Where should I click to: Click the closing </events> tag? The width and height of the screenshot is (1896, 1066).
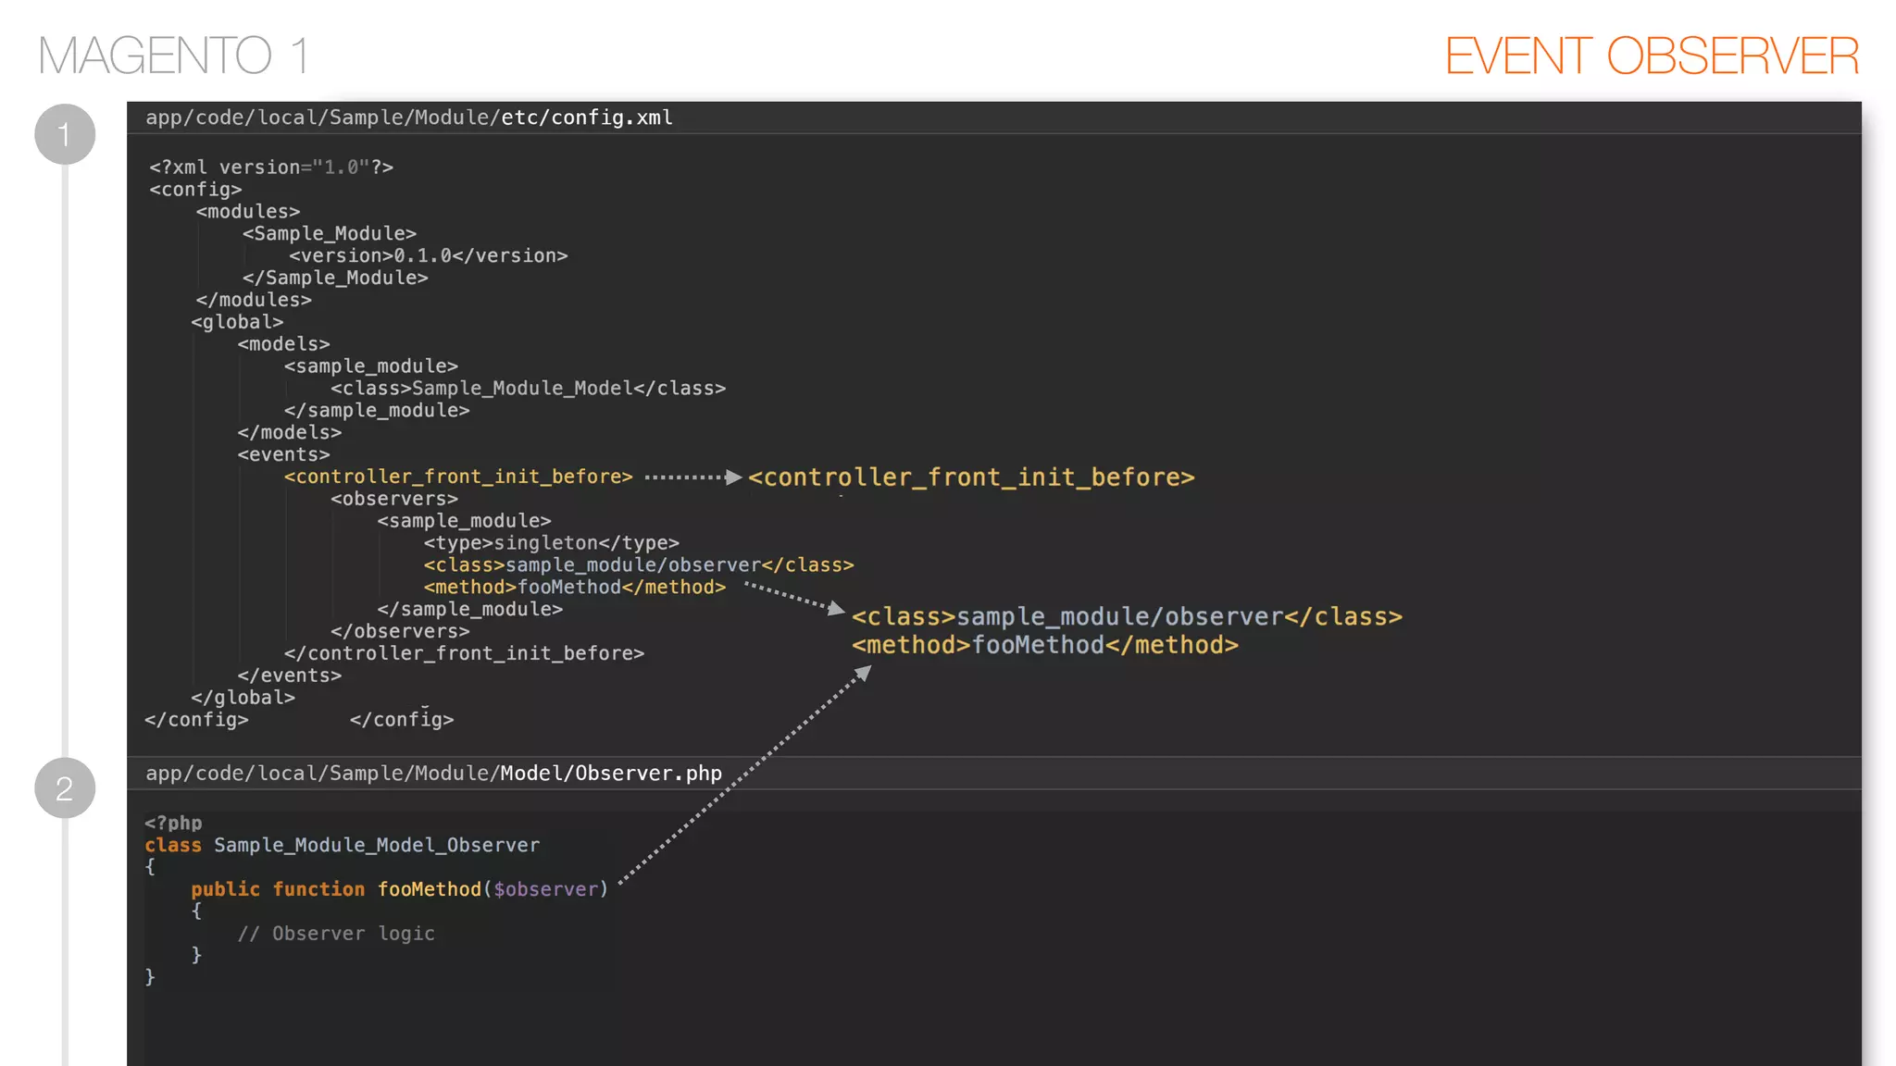(x=289, y=676)
